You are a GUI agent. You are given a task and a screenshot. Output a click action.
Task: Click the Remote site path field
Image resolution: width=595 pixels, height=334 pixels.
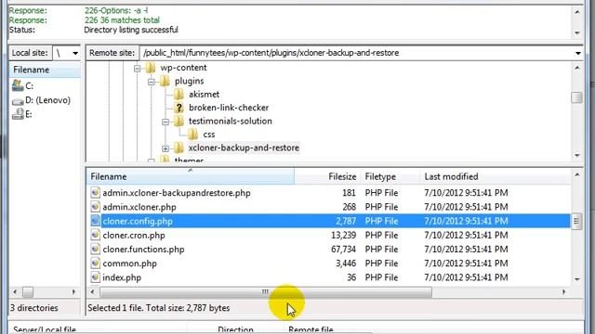[357, 53]
